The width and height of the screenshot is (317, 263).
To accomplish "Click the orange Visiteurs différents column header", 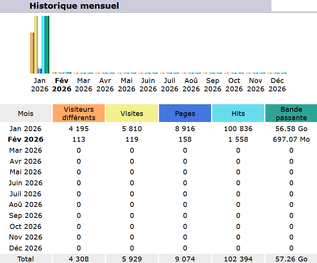I will tap(79, 113).
